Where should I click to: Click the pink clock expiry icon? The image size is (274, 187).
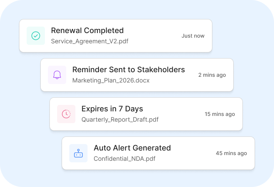click(66, 114)
